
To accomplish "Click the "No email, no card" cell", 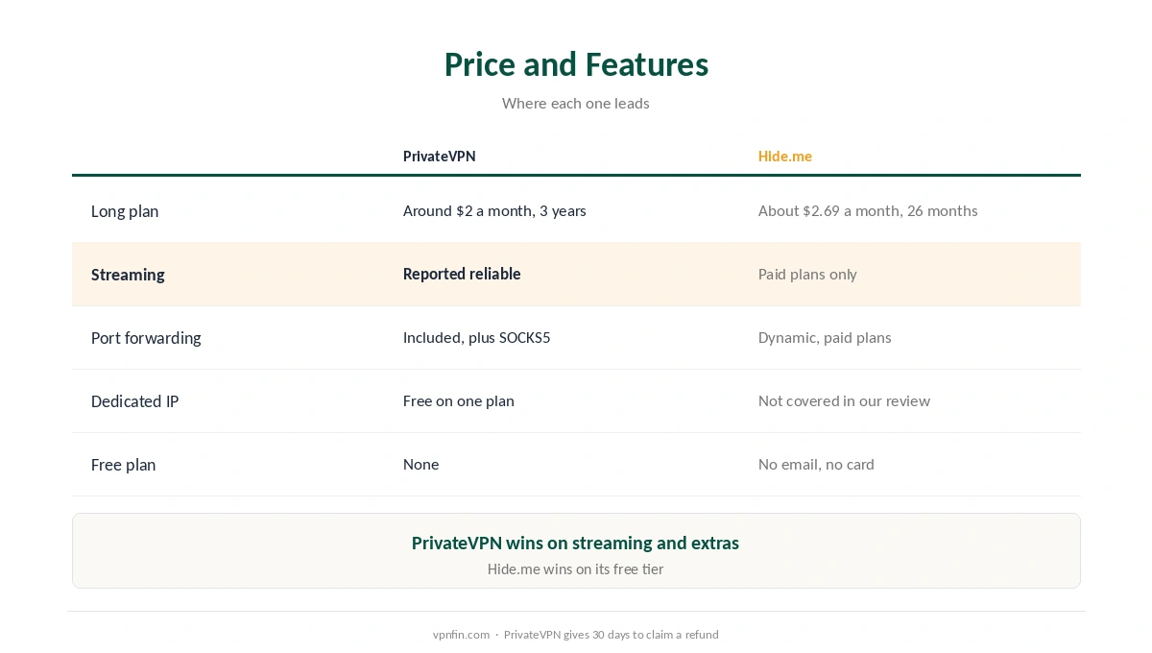I will pyautogui.click(x=816, y=465).
